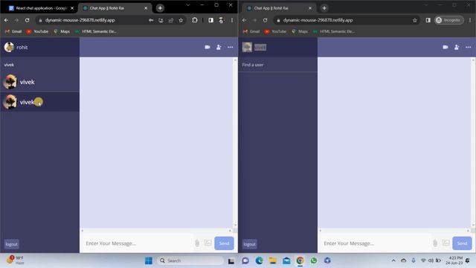476x268 pixels.
Task: Open Chrome menu dots in right browser
Action: click(x=470, y=20)
